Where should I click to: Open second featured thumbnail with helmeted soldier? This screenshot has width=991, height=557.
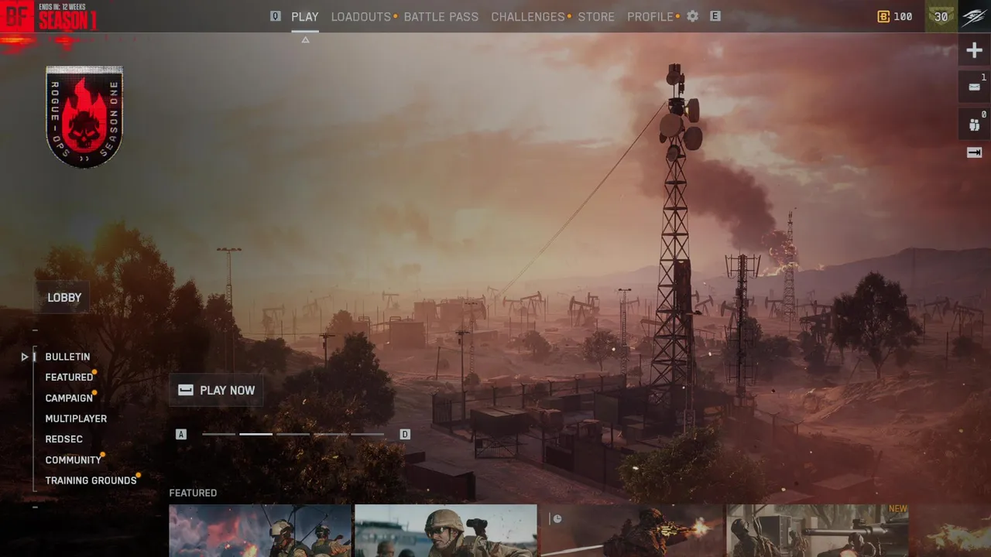(446, 531)
